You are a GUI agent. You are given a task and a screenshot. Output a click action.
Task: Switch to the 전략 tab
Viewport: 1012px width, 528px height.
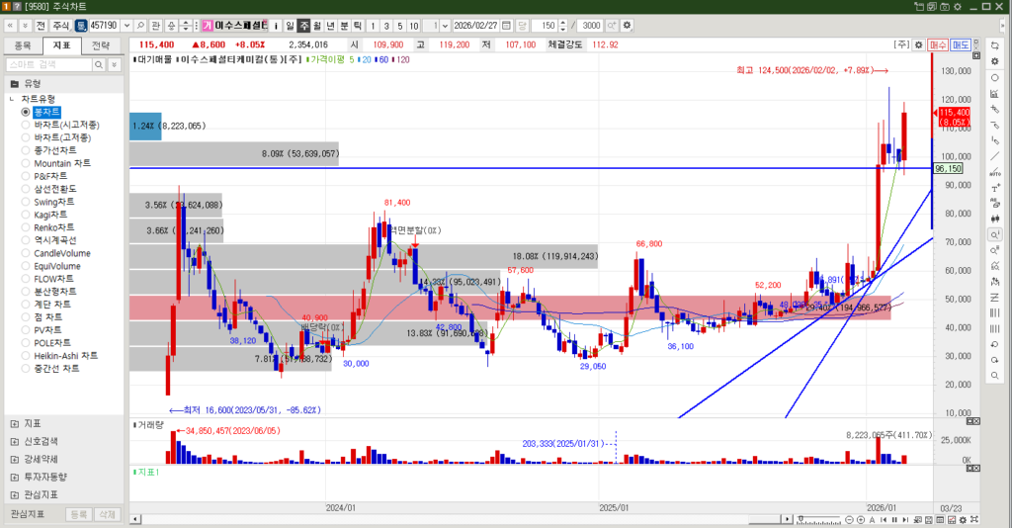click(101, 45)
